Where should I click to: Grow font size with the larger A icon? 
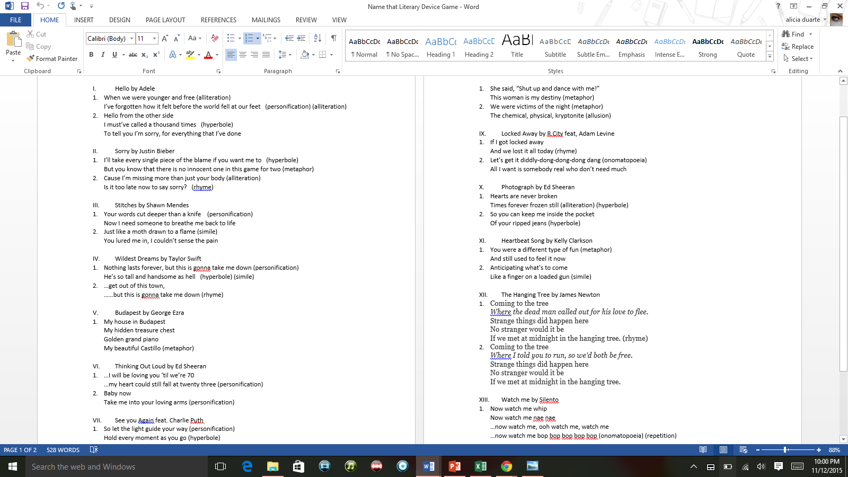(x=165, y=38)
